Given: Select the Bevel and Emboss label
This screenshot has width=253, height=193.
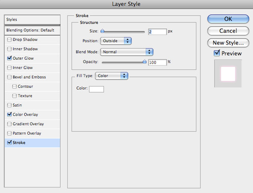Looking at the screenshot, I should 29,77.
